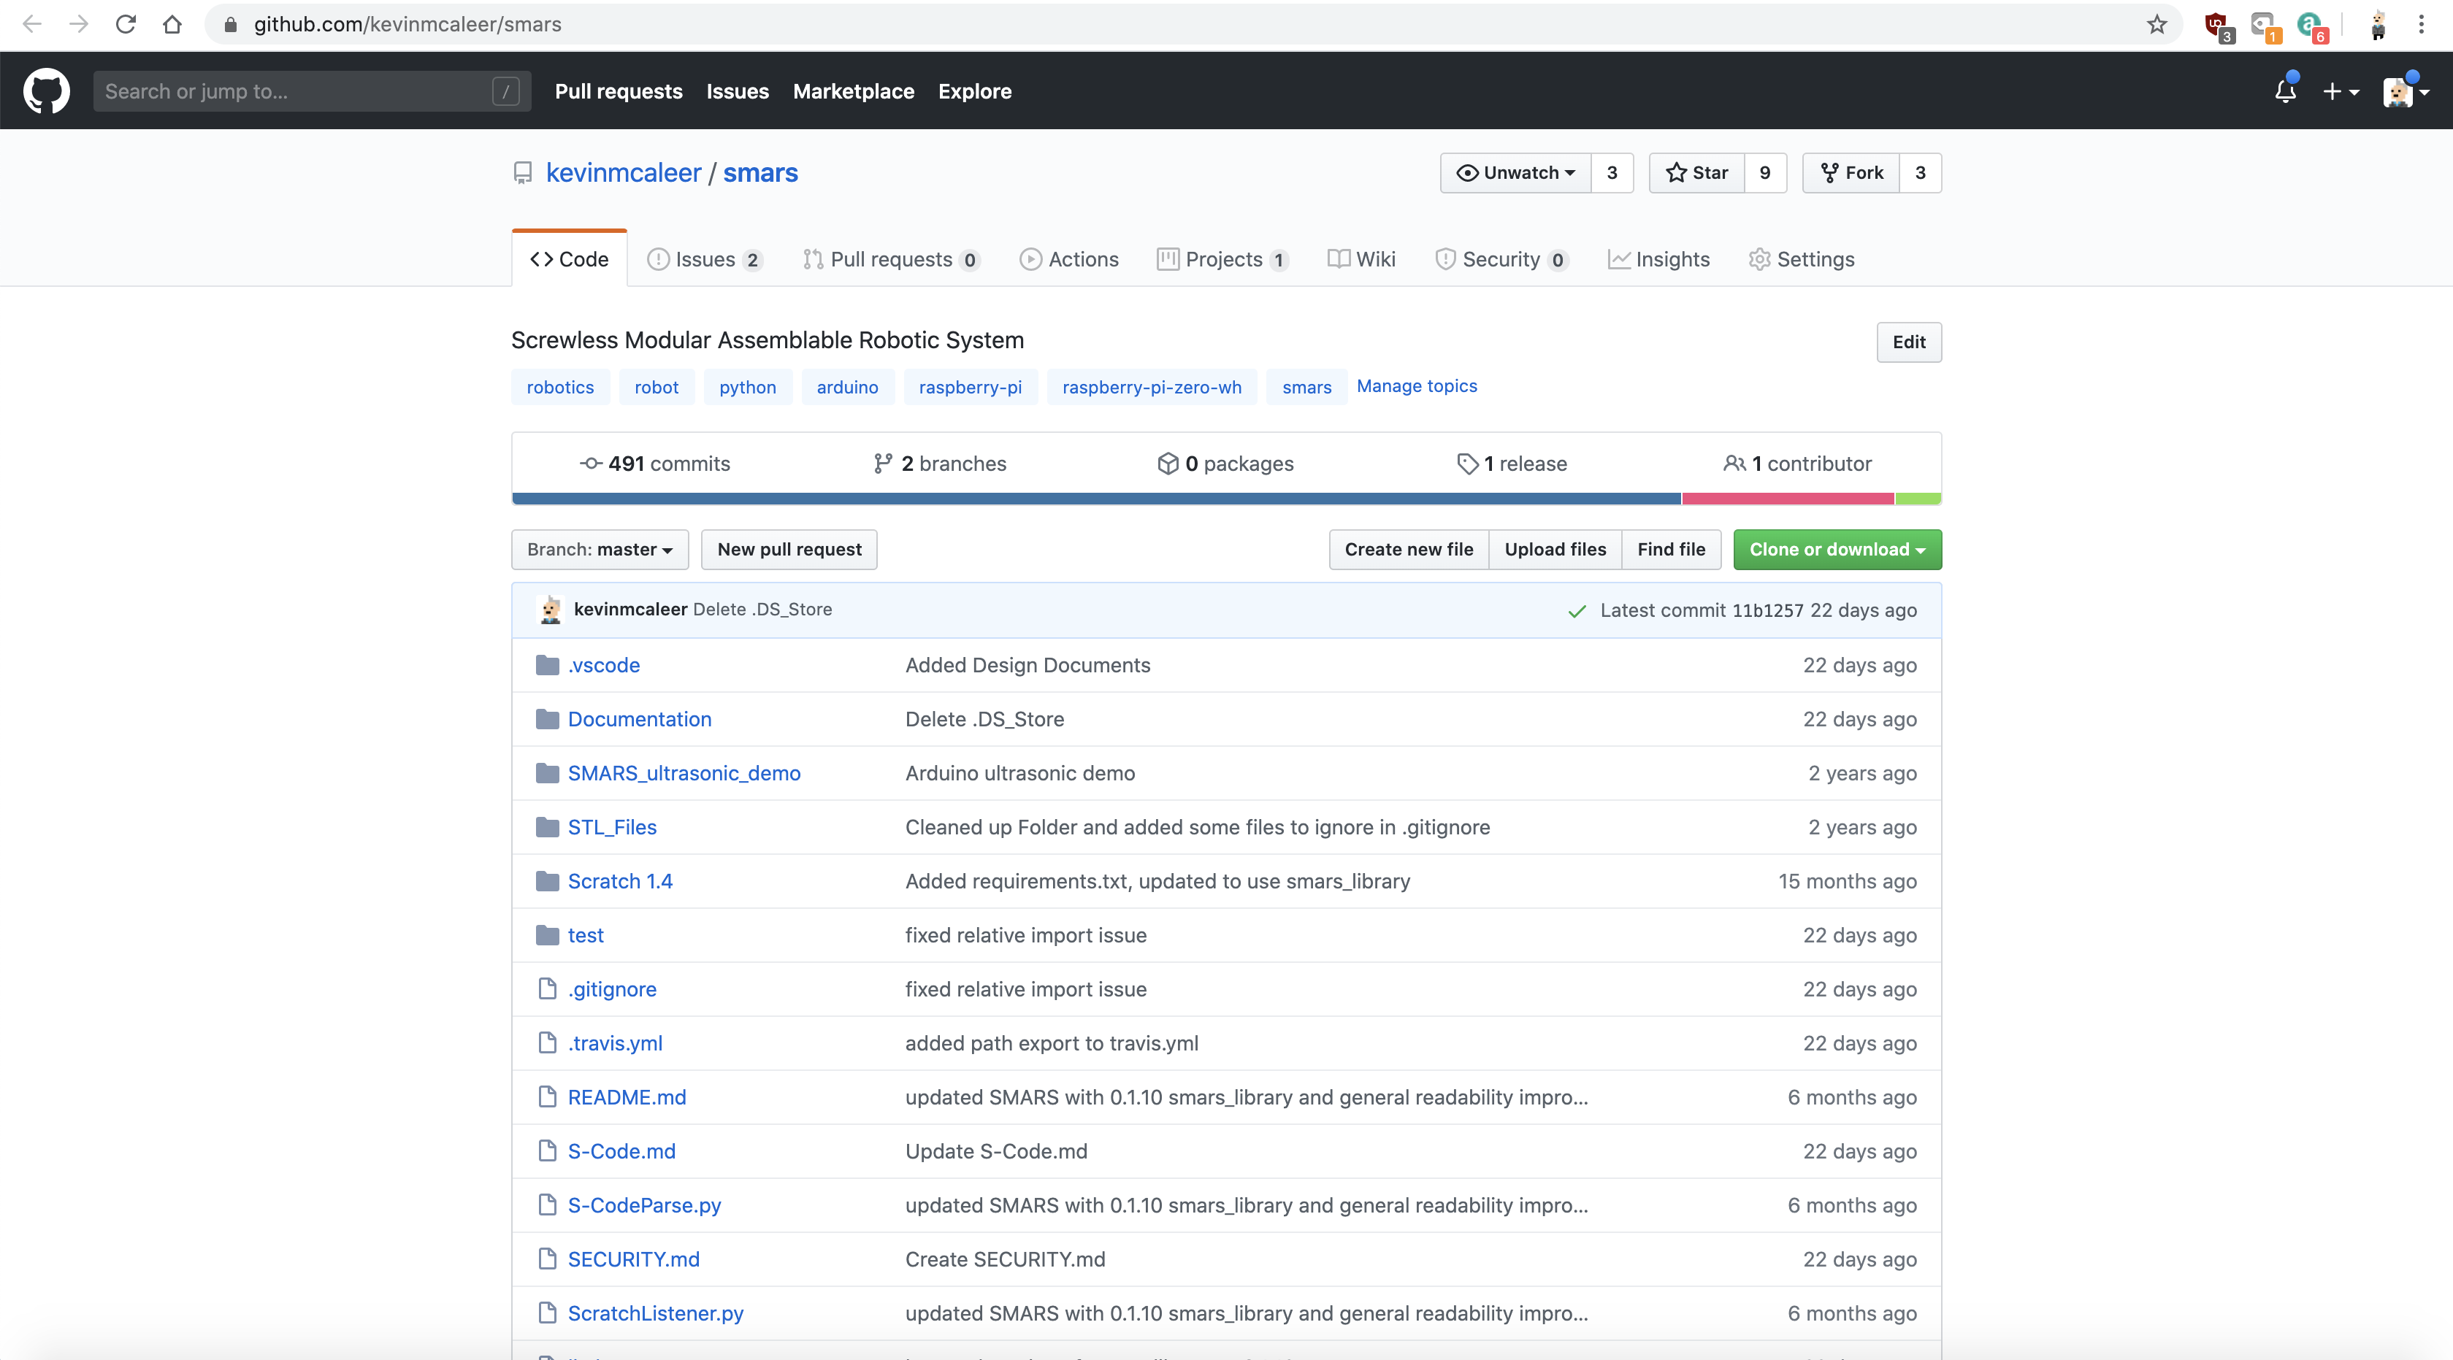Viewport: 2453px width, 1360px height.
Task: Click the blue segment of the language bar
Action: (x=1096, y=499)
